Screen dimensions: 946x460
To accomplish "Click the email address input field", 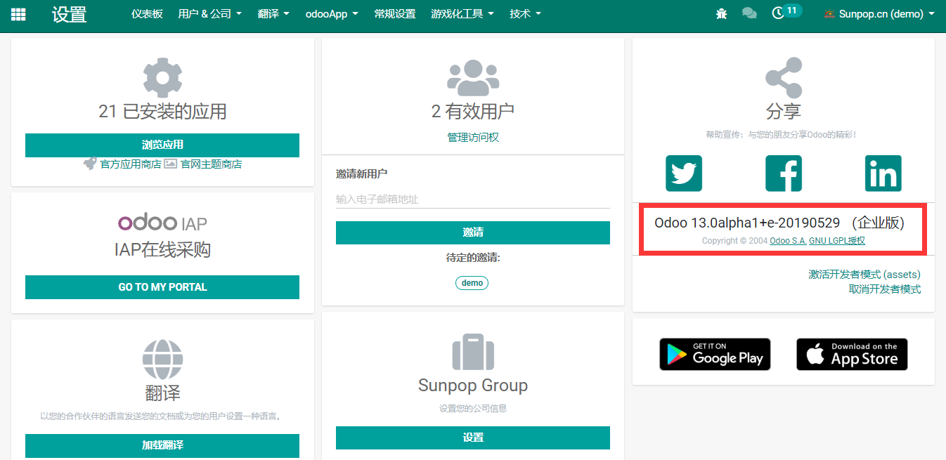I will click(x=473, y=199).
